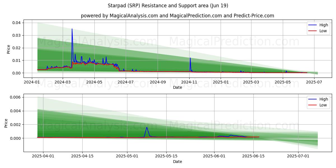Click the 2025-06-01 date tick label

point(214,156)
